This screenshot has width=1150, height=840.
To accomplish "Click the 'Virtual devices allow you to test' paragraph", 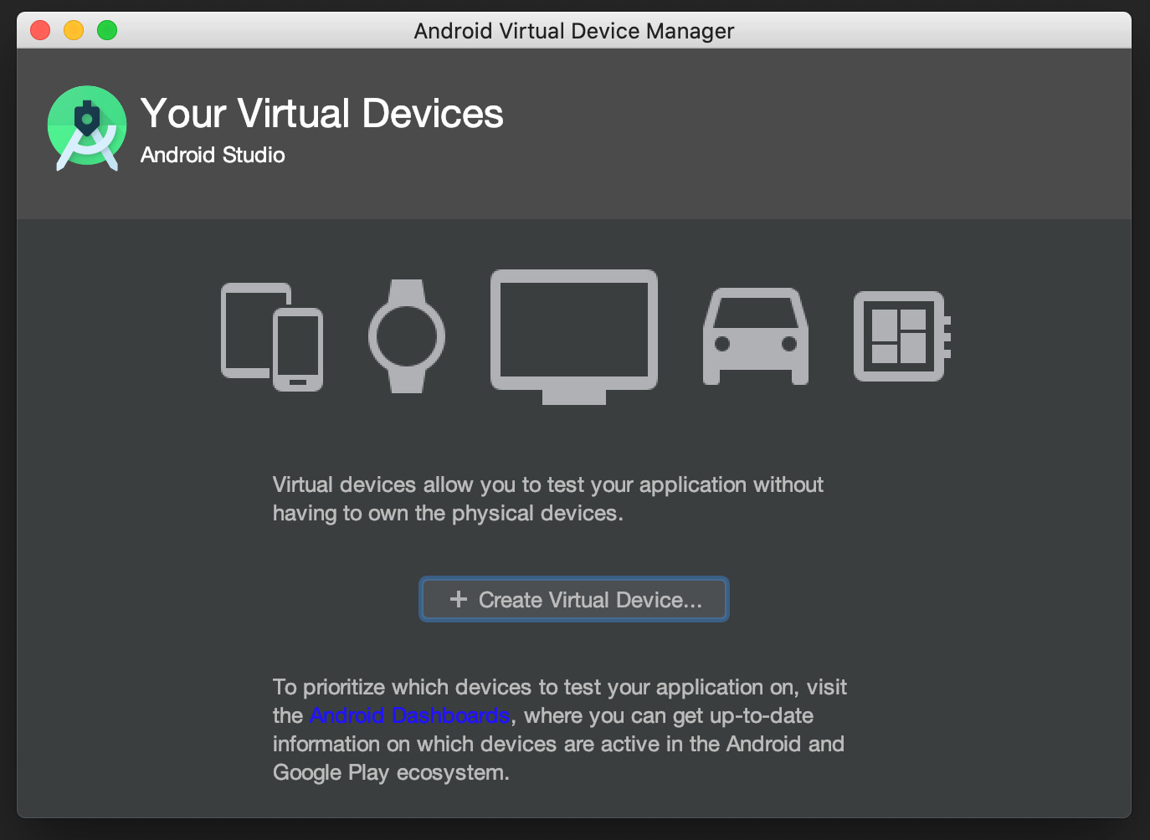I will click(548, 499).
